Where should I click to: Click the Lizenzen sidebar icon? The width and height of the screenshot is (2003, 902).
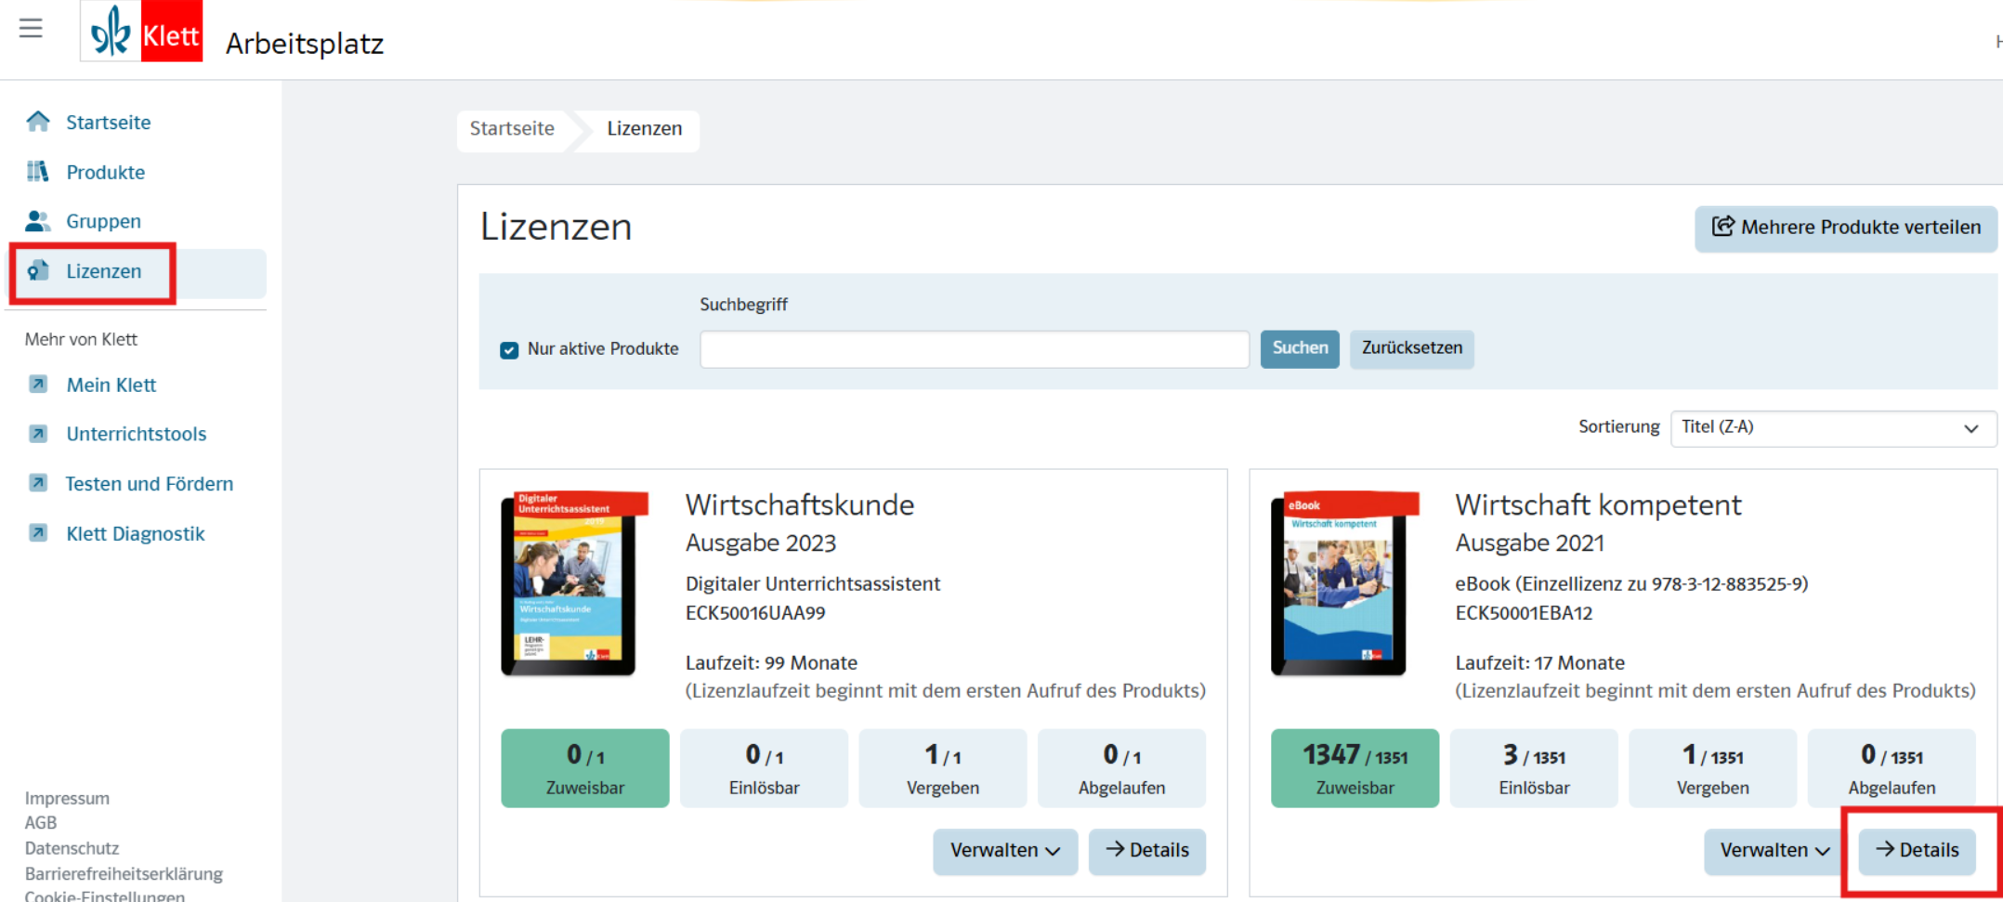click(x=38, y=271)
